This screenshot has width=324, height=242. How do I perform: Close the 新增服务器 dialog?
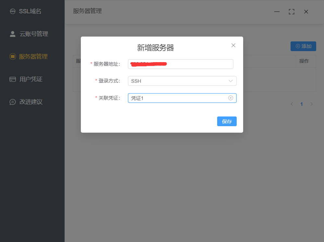[x=233, y=45]
